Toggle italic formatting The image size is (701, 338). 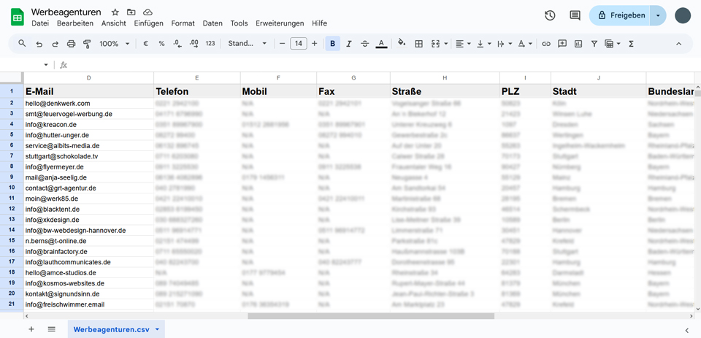pyautogui.click(x=349, y=44)
